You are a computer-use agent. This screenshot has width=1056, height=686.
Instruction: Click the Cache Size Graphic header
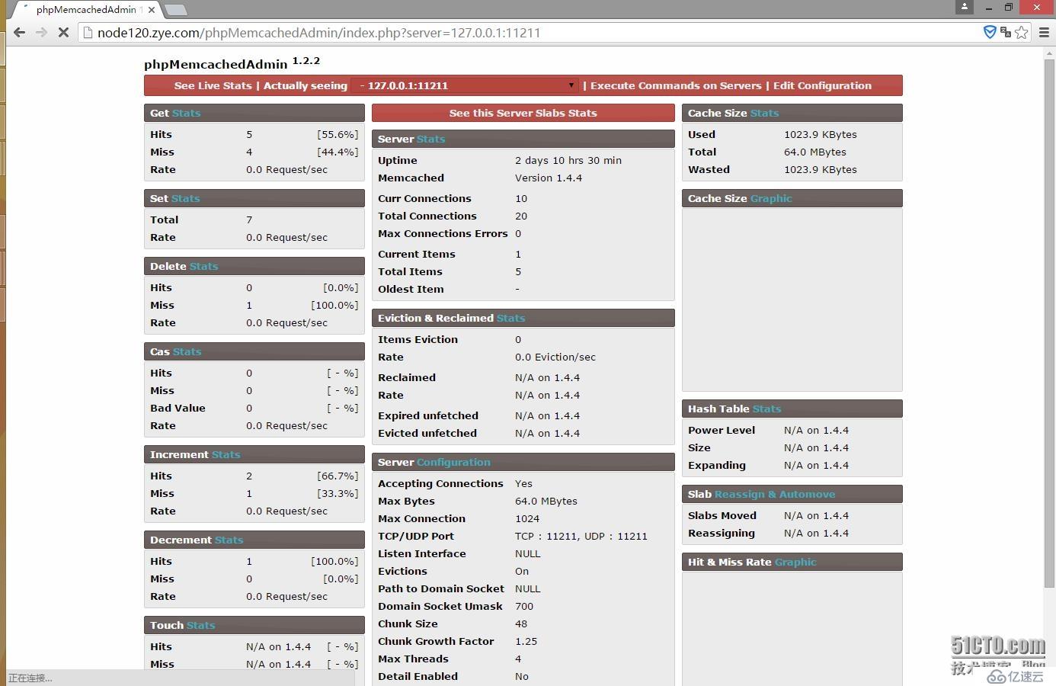click(x=792, y=198)
